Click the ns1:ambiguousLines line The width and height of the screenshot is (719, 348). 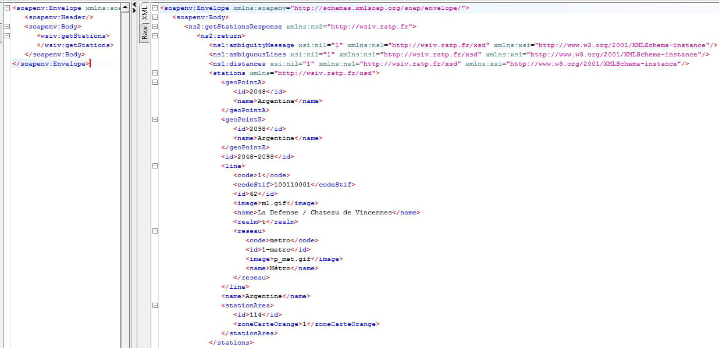pos(459,55)
